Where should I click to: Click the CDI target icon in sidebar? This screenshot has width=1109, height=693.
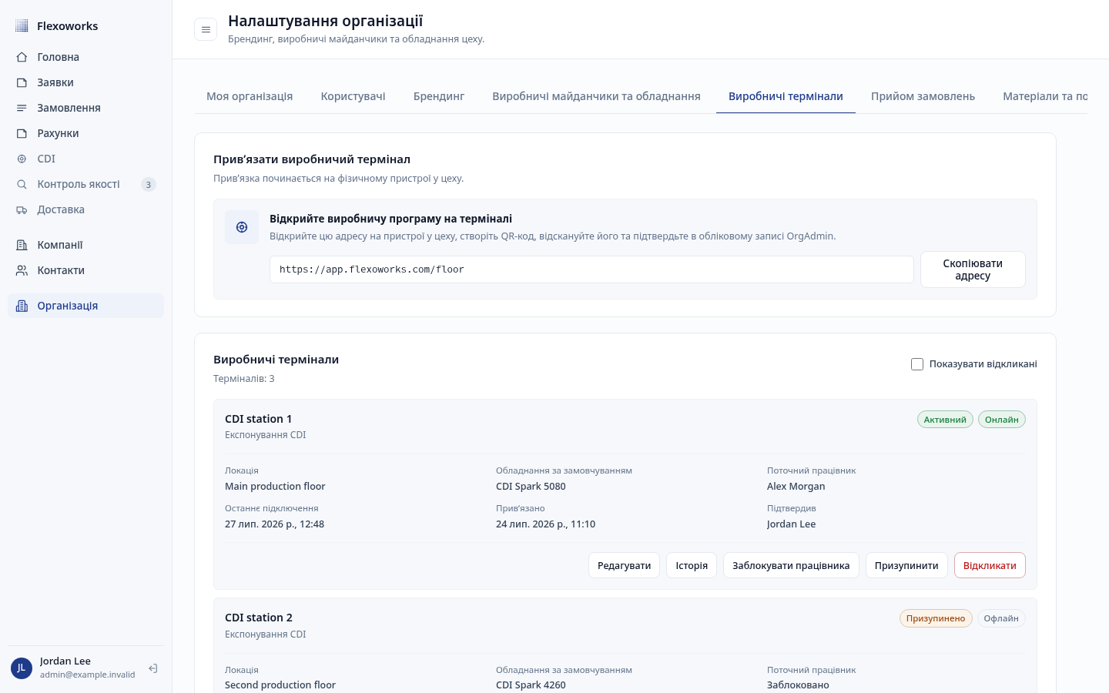click(22, 159)
